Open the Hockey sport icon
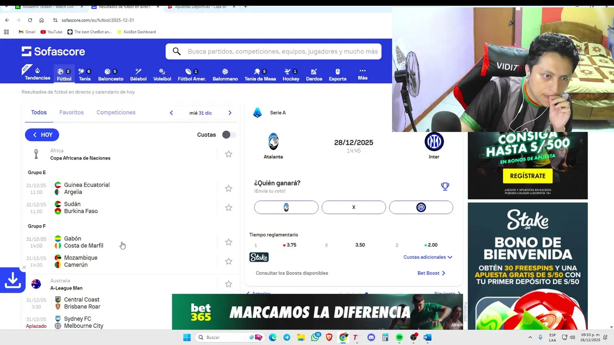The height and width of the screenshot is (345, 614). 291,74
